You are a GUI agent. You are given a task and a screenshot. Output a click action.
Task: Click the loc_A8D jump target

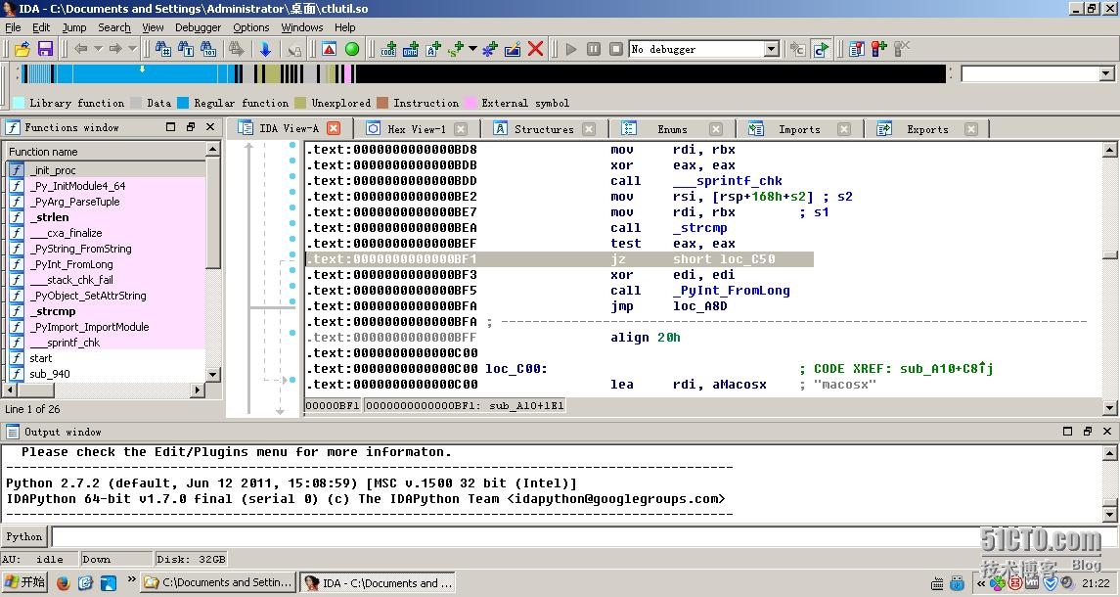[x=700, y=306]
